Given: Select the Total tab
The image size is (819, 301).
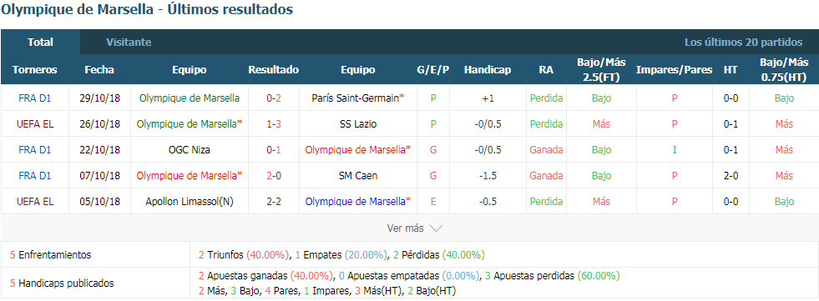Looking at the screenshot, I should tap(40, 43).
